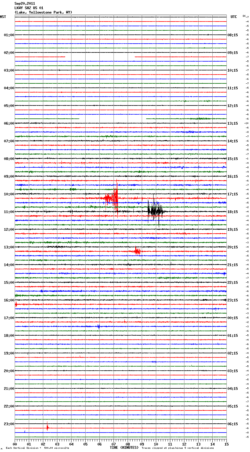
Task: Select the 23:00 MST time label
Action: (x=9, y=424)
